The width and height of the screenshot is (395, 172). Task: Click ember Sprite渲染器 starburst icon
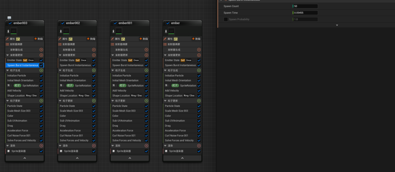[x=166, y=151]
